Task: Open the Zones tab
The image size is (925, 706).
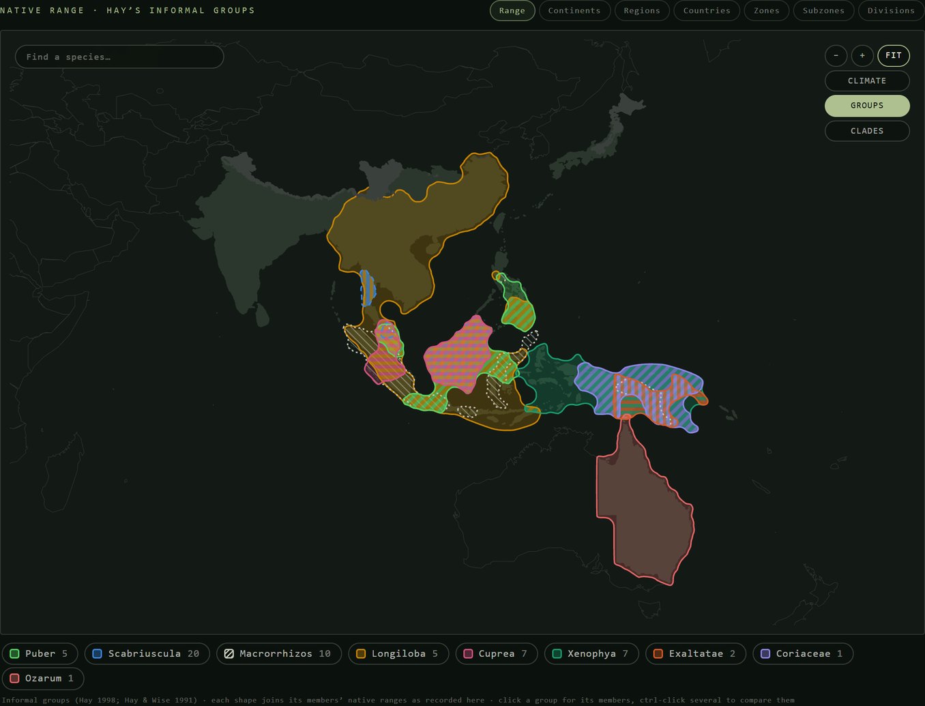Action: (767, 10)
